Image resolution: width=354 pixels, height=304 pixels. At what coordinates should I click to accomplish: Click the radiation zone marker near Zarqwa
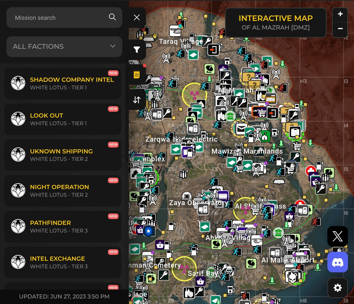coord(194,95)
